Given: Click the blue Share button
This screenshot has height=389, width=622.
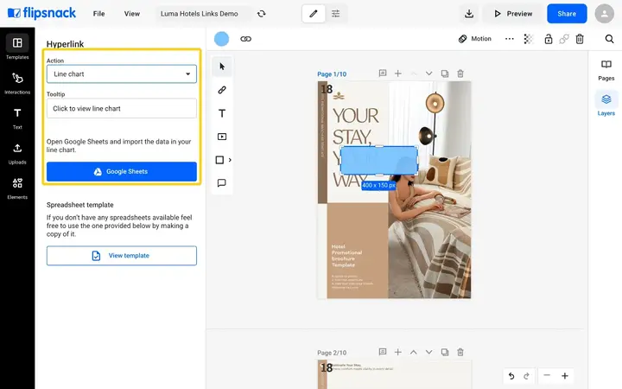Looking at the screenshot, I should [x=567, y=14].
